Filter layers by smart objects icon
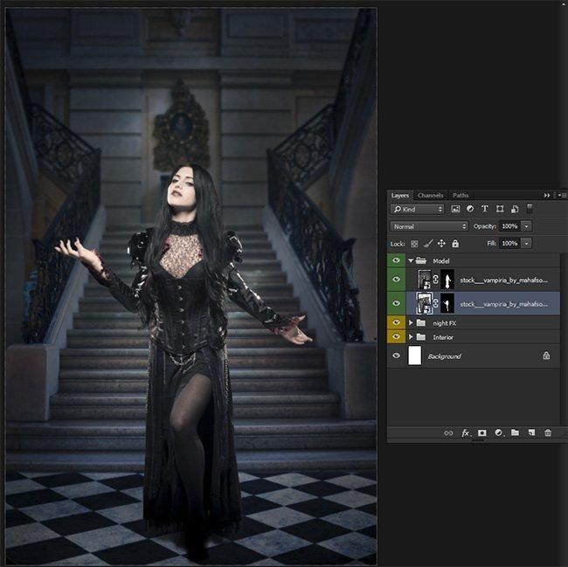 (515, 209)
